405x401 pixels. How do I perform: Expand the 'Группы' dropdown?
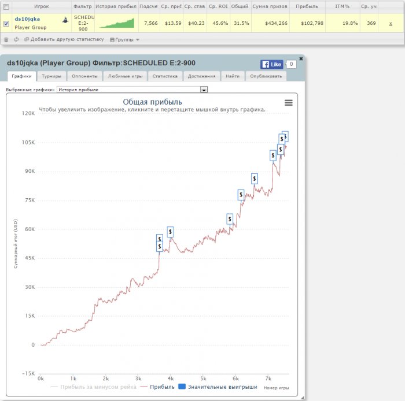124,40
